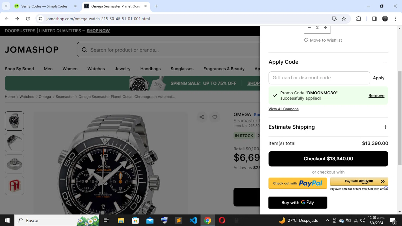Click the Apply code button

[x=378, y=78]
